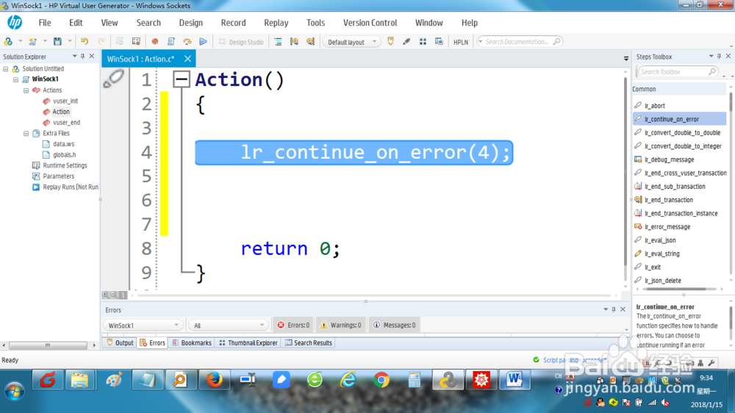This screenshot has height=413, width=735.
Task: Toggle the Warnings: 0 filter button
Action: (341, 325)
